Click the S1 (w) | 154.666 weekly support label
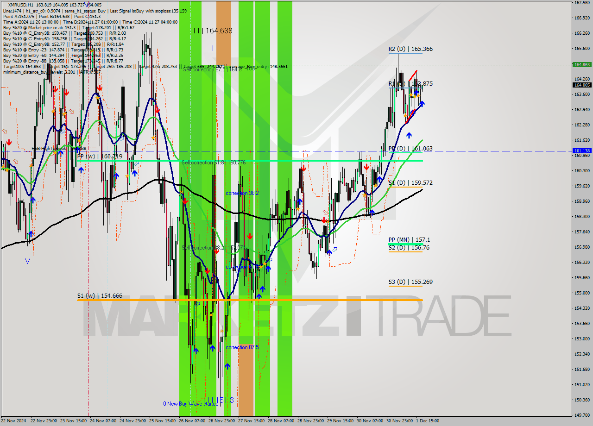Viewport: 593px width, 426px height. (x=100, y=295)
